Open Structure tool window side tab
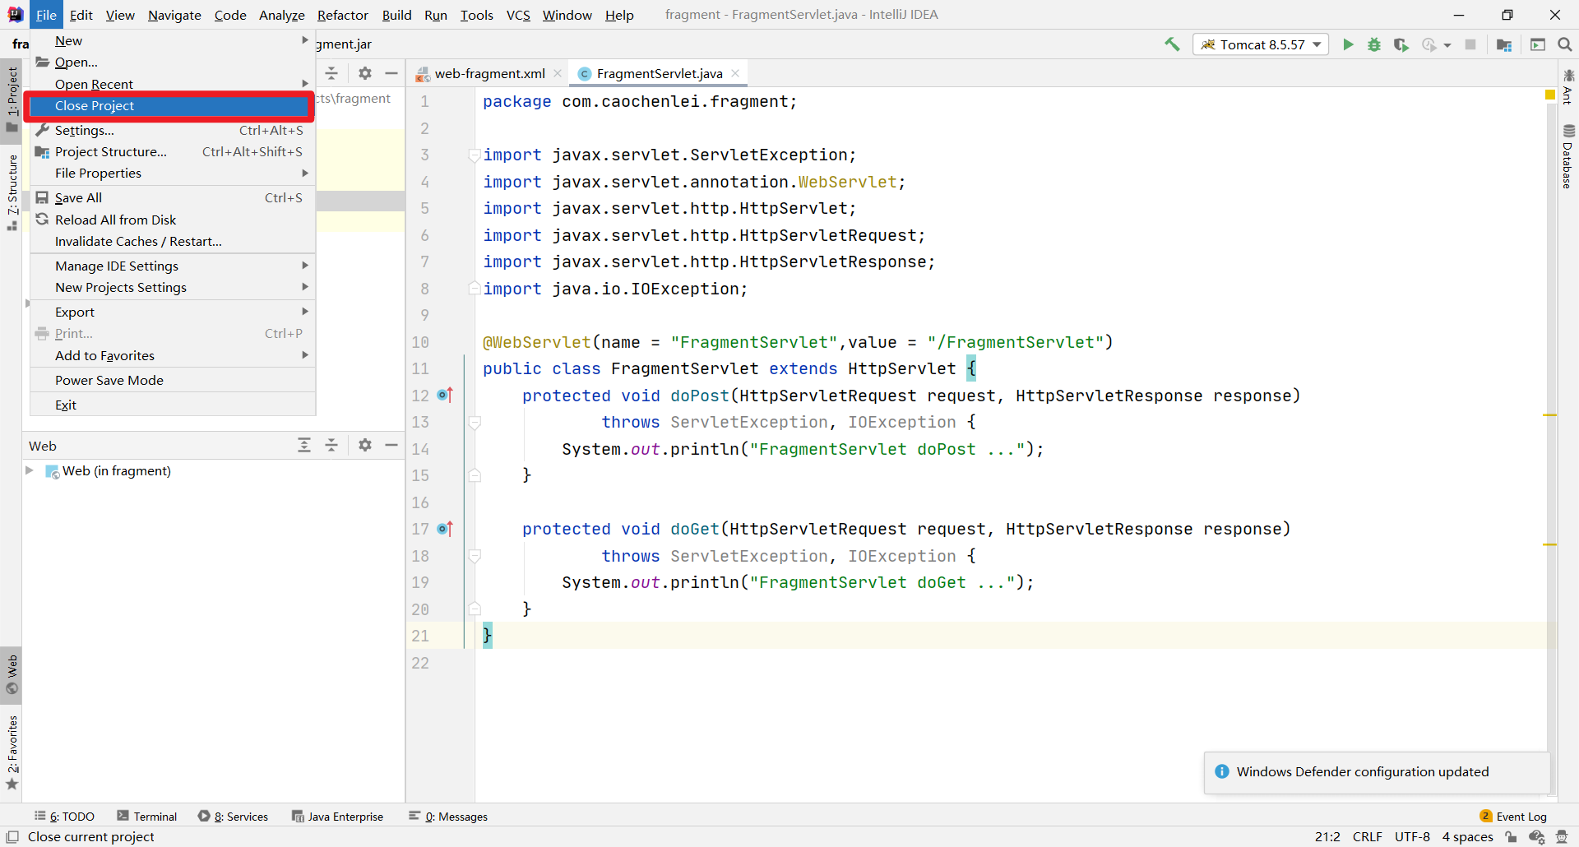 coord(12,192)
